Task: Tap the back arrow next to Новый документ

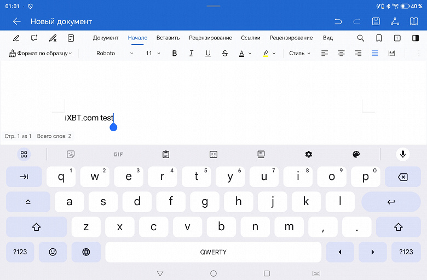Action: (17, 21)
